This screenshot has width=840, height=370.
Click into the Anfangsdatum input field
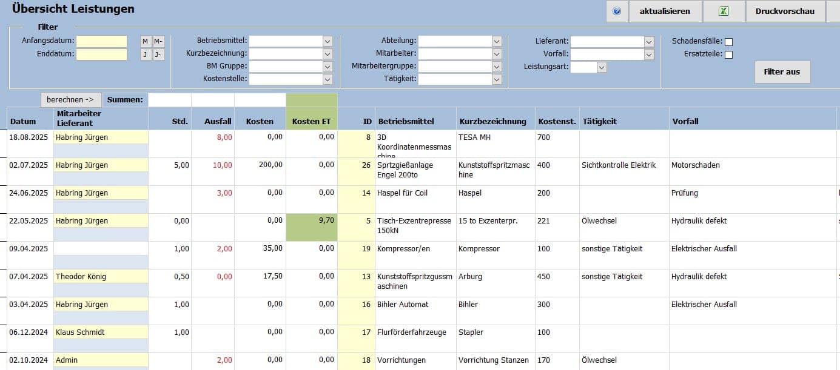coord(101,41)
